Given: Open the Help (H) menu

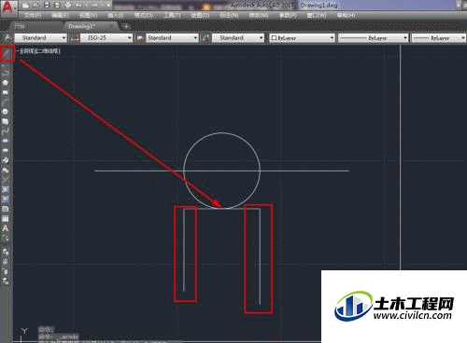Looking at the screenshot, I should [346, 15].
